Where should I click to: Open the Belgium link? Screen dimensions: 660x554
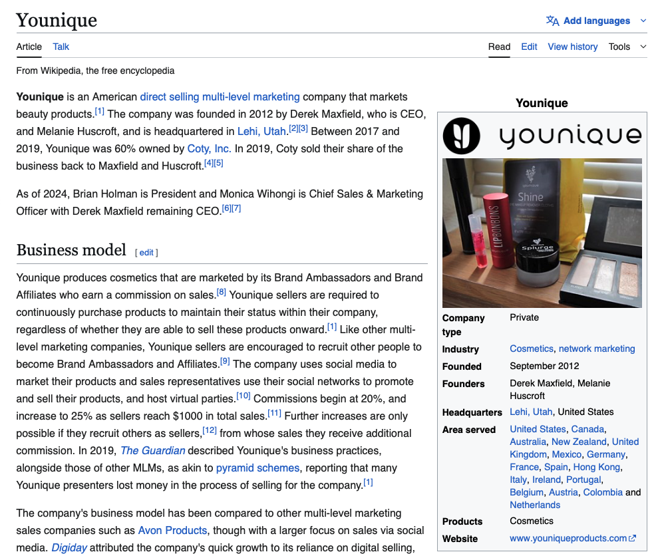click(x=526, y=492)
